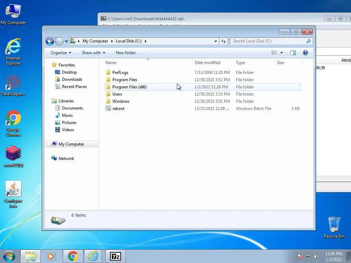Viewport: 351px width, 263px height.
Task: Open the address bar history dropdown
Action: point(216,41)
